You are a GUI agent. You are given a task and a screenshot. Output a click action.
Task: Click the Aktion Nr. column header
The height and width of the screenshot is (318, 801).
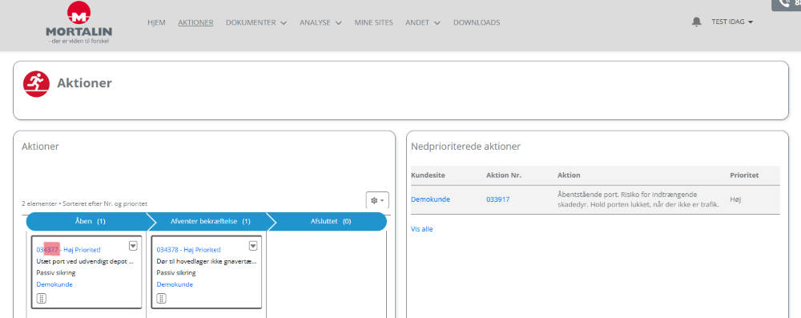pyautogui.click(x=504, y=175)
